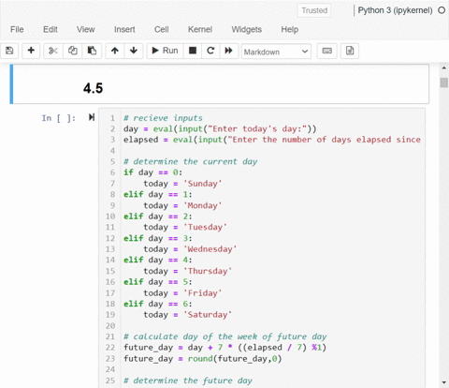Move the selected cell down
The height and width of the screenshot is (388, 449).
pyautogui.click(x=134, y=51)
